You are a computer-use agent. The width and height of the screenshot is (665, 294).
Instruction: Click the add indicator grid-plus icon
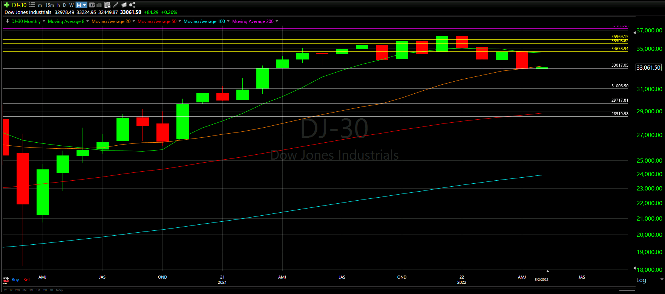[107, 5]
